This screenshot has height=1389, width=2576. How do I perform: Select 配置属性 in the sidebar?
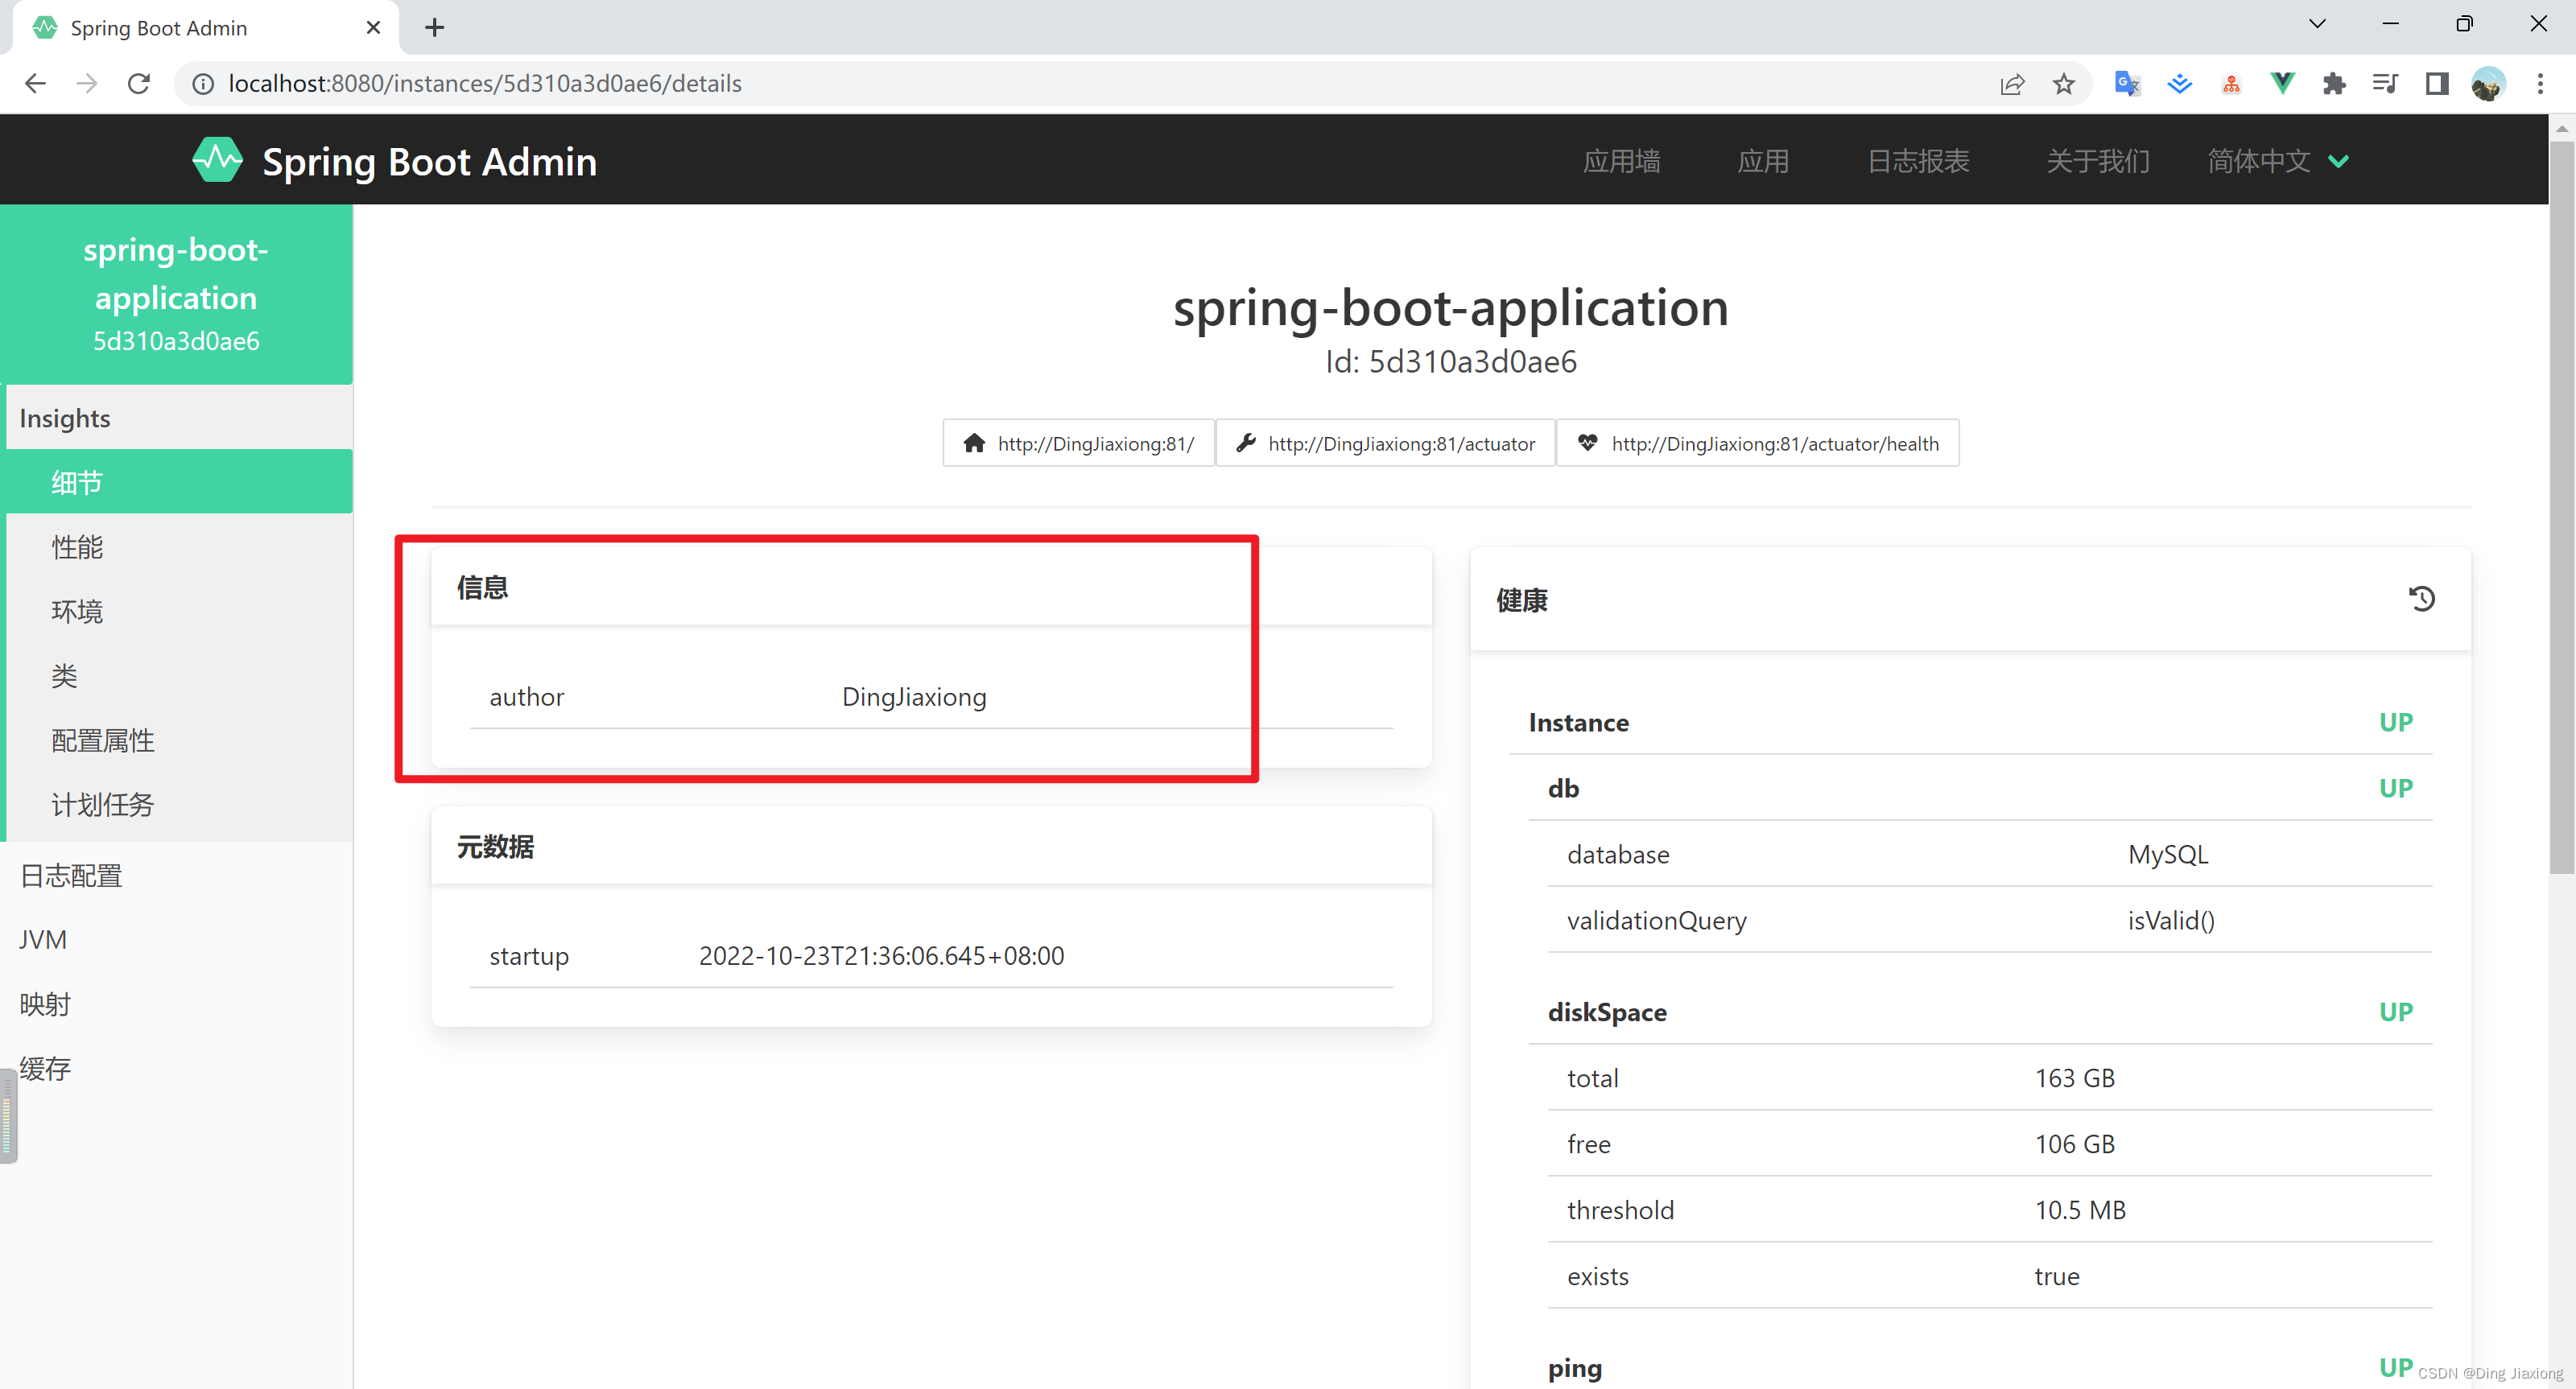(179, 740)
